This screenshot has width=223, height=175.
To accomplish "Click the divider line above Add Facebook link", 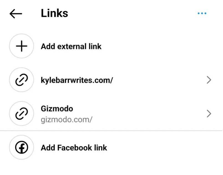I will pos(111,130).
